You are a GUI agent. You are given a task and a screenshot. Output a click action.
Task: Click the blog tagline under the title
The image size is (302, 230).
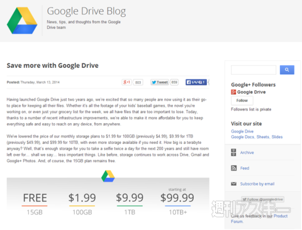point(84,25)
